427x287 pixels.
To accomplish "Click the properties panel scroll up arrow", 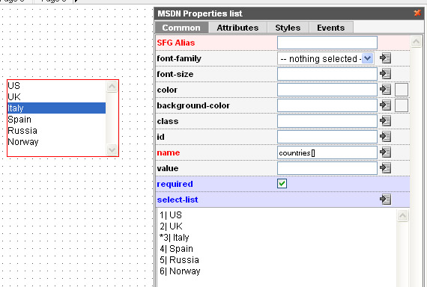I will 416,42.
